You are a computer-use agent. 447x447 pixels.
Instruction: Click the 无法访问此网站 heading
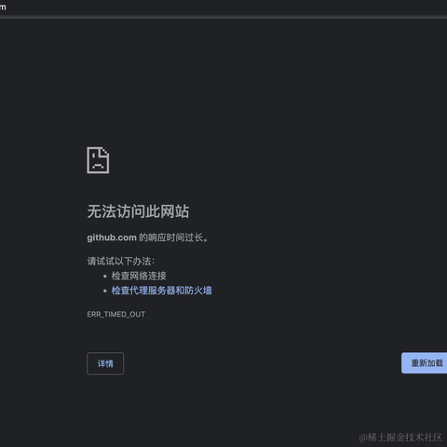[x=138, y=211]
